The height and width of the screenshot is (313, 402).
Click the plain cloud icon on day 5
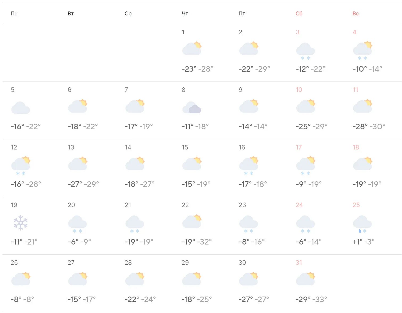pyautogui.click(x=20, y=108)
